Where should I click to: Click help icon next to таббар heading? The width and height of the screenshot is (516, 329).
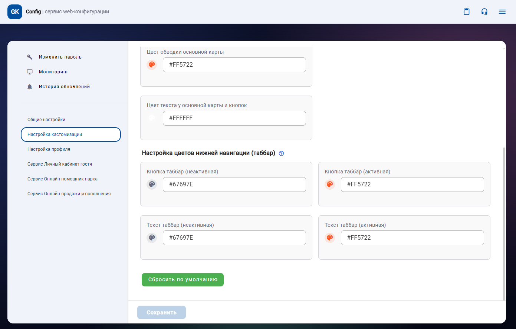pyautogui.click(x=281, y=153)
